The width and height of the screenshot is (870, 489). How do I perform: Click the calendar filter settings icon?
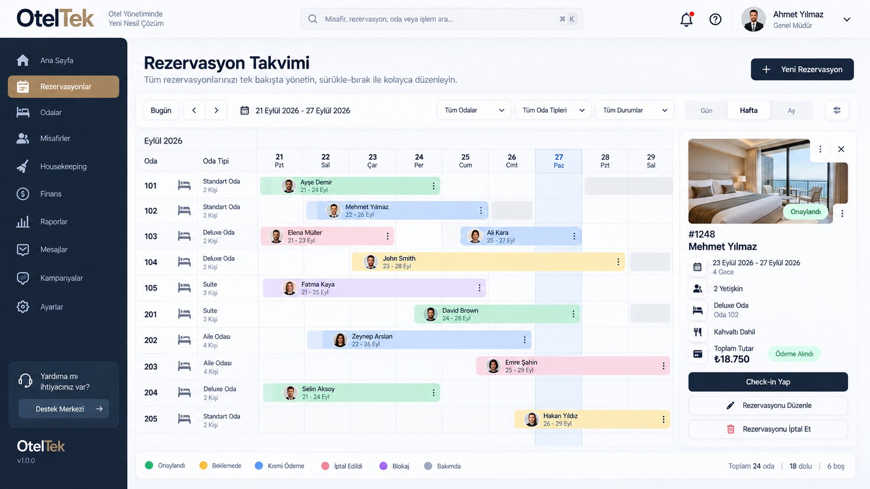[837, 110]
